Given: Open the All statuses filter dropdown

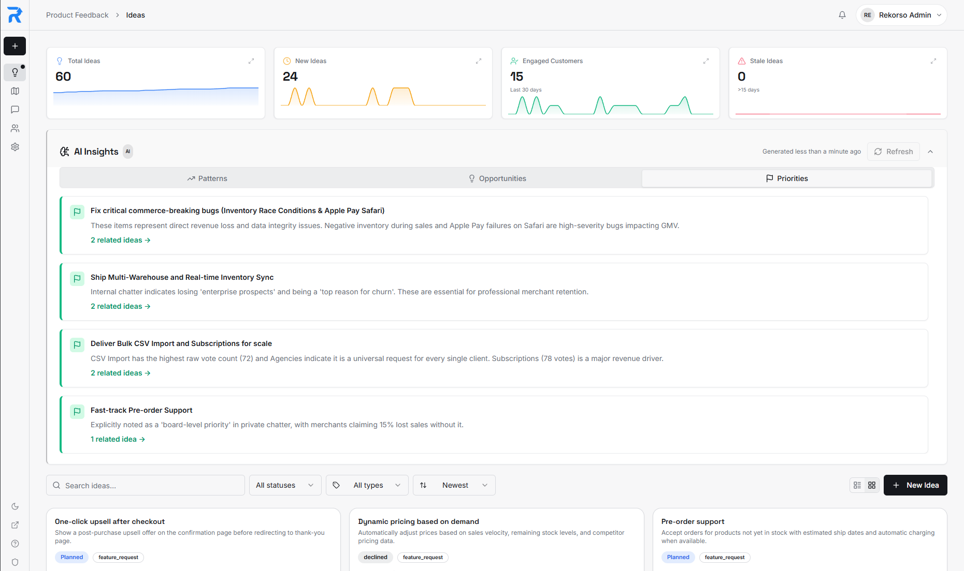Looking at the screenshot, I should click(x=285, y=485).
